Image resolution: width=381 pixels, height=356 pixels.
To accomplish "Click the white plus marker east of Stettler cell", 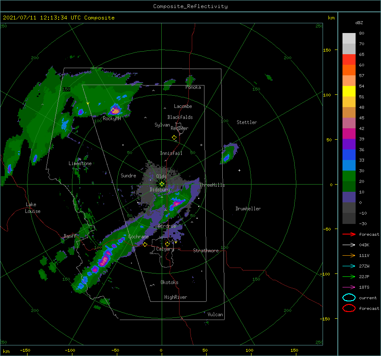I will [239, 170].
